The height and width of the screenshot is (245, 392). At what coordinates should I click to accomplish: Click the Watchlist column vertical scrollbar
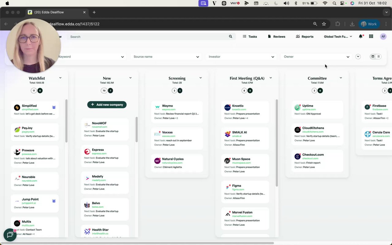point(66,121)
